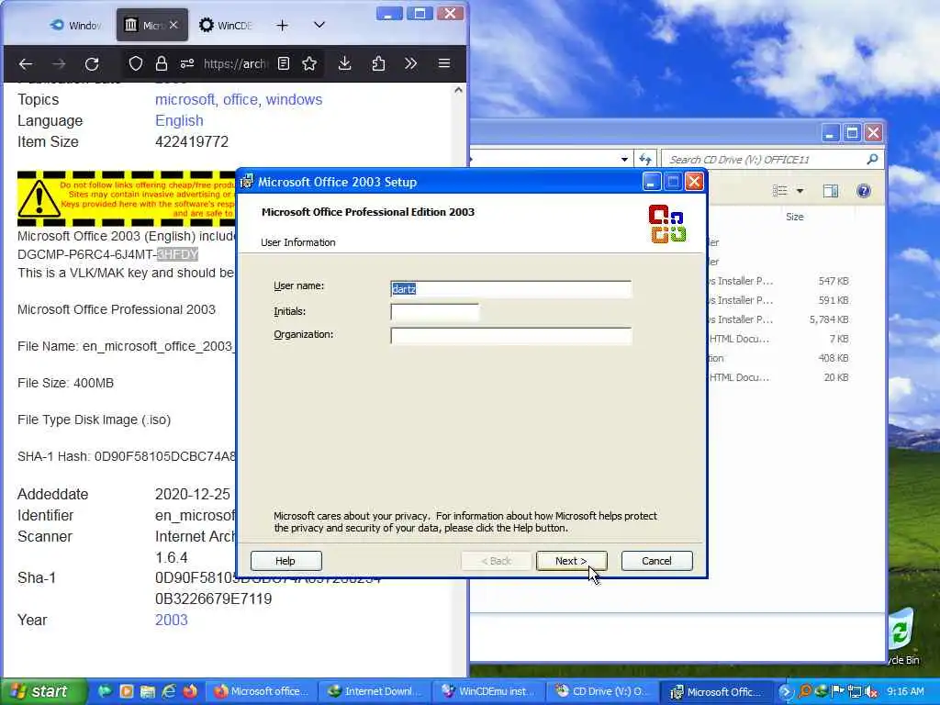940x705 pixels.
Task: Follow the microsoft topic link
Action: point(185,99)
